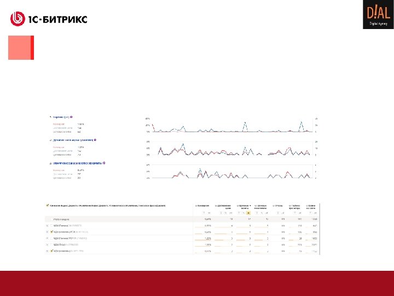Click the chart icon under Отказы column
This screenshot has height=296, width=394.
(283, 213)
